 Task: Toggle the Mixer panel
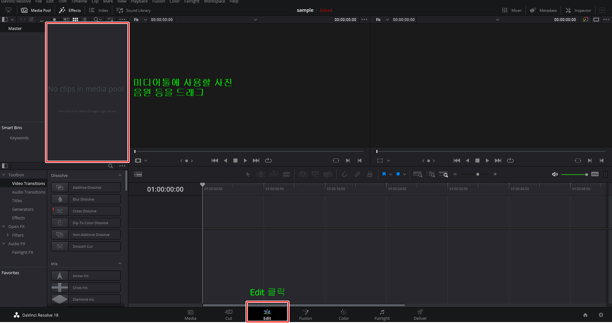(512, 10)
